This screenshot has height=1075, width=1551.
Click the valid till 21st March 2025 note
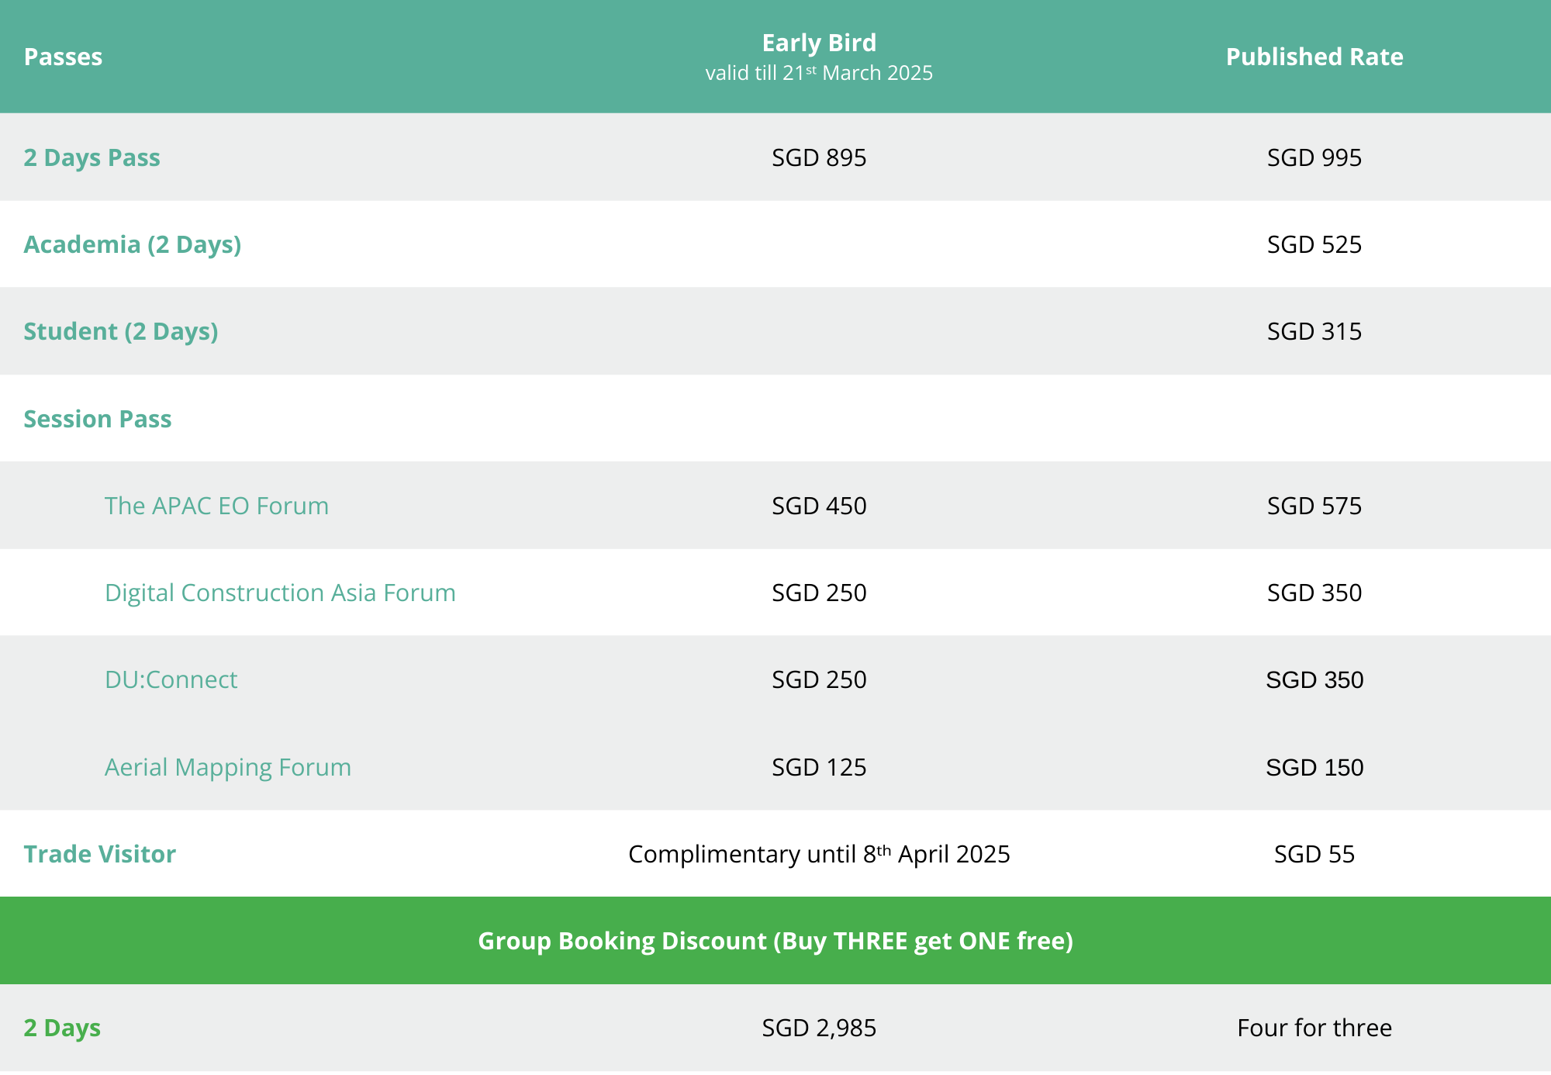819,73
